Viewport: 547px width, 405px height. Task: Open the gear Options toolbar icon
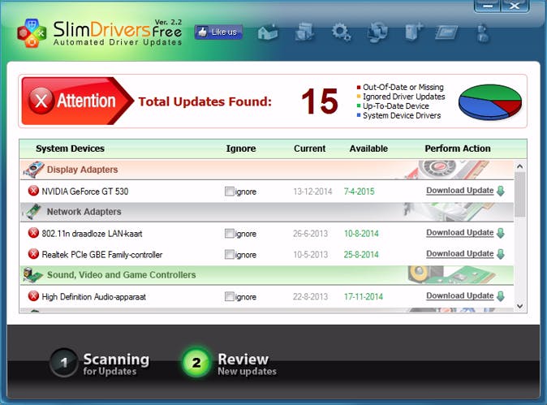pyautogui.click(x=341, y=32)
